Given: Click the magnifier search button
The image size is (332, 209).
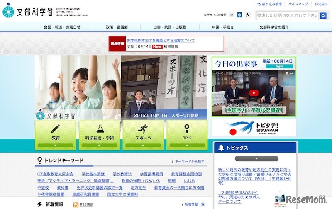Looking at the screenshot, I should pyautogui.click(x=323, y=16).
